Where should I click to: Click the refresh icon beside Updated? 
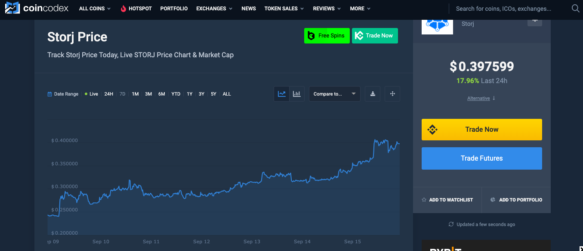coord(451,224)
